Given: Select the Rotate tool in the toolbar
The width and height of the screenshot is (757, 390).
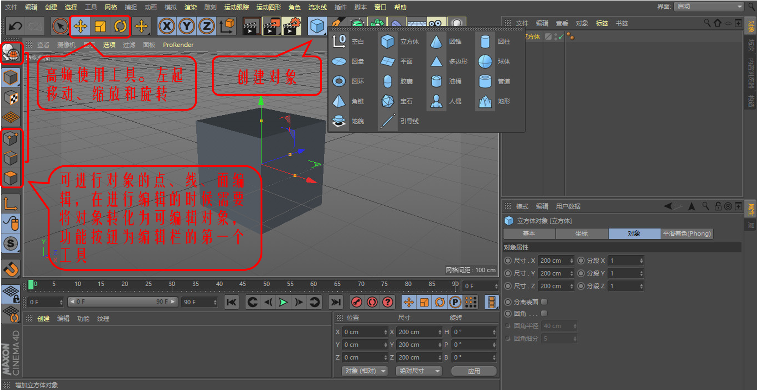Looking at the screenshot, I should pyautogui.click(x=120, y=26).
